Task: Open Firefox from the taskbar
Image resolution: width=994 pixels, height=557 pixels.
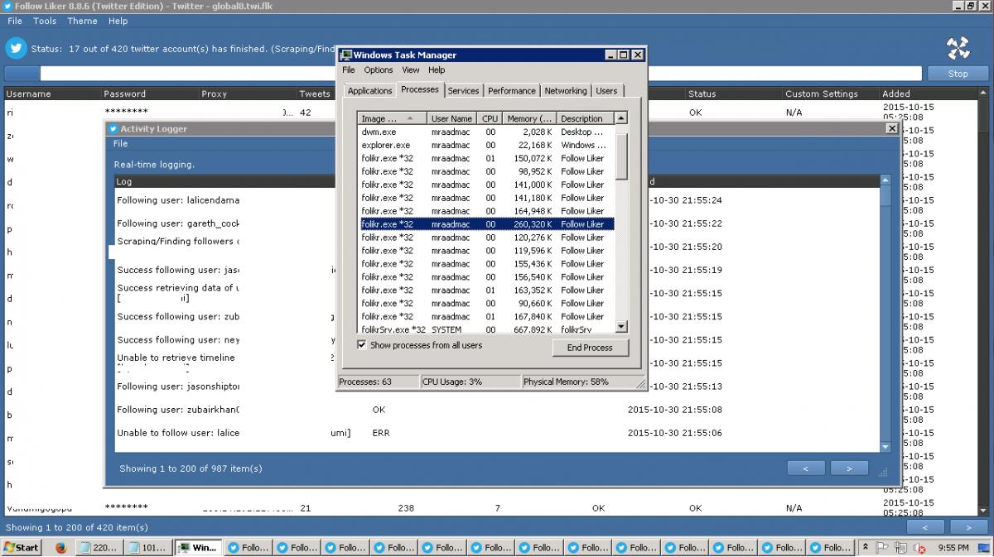Action: click(60, 547)
